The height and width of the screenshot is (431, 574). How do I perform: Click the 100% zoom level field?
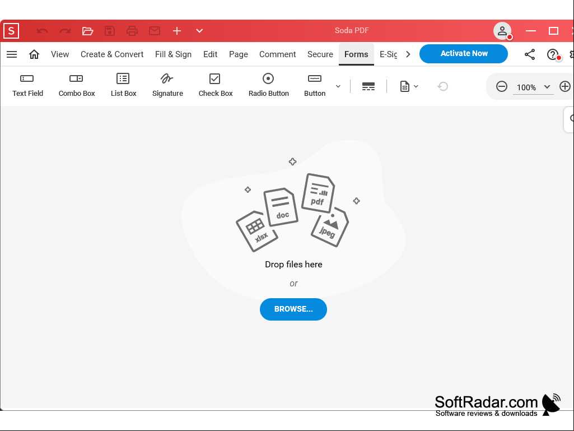[526, 87]
